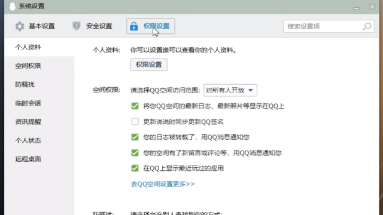Image resolution: width=383 pixels, height=215 pixels.
Task: Click the 个人资料: section label
Action: coord(107,50)
